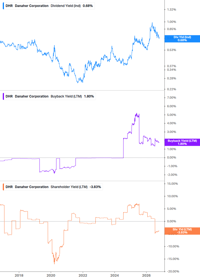The height and width of the screenshot is (280, 200).
Task: Click the 15.00% shareholder yield axis label
Action: click(172, 184)
